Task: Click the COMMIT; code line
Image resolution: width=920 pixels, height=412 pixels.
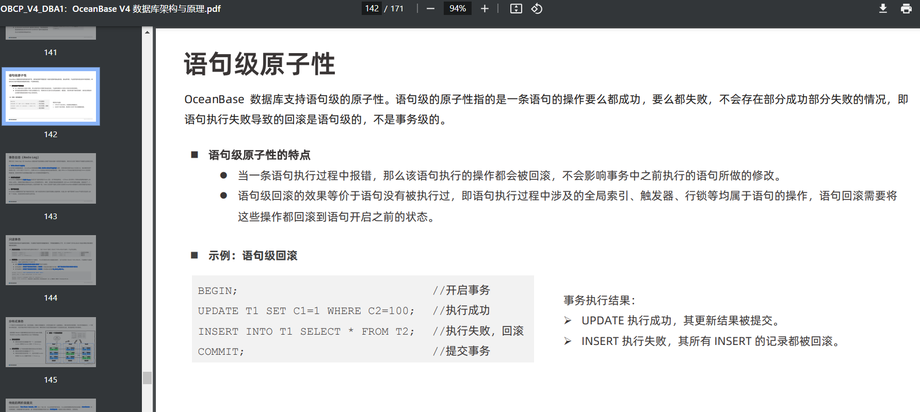Action: pos(221,352)
